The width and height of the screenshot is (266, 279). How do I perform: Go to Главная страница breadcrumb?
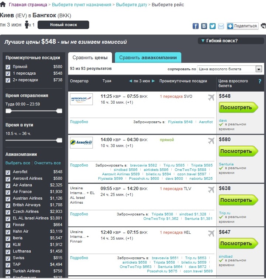[x=28, y=5]
